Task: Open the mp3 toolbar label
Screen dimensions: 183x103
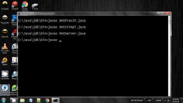Action: [149, 100]
